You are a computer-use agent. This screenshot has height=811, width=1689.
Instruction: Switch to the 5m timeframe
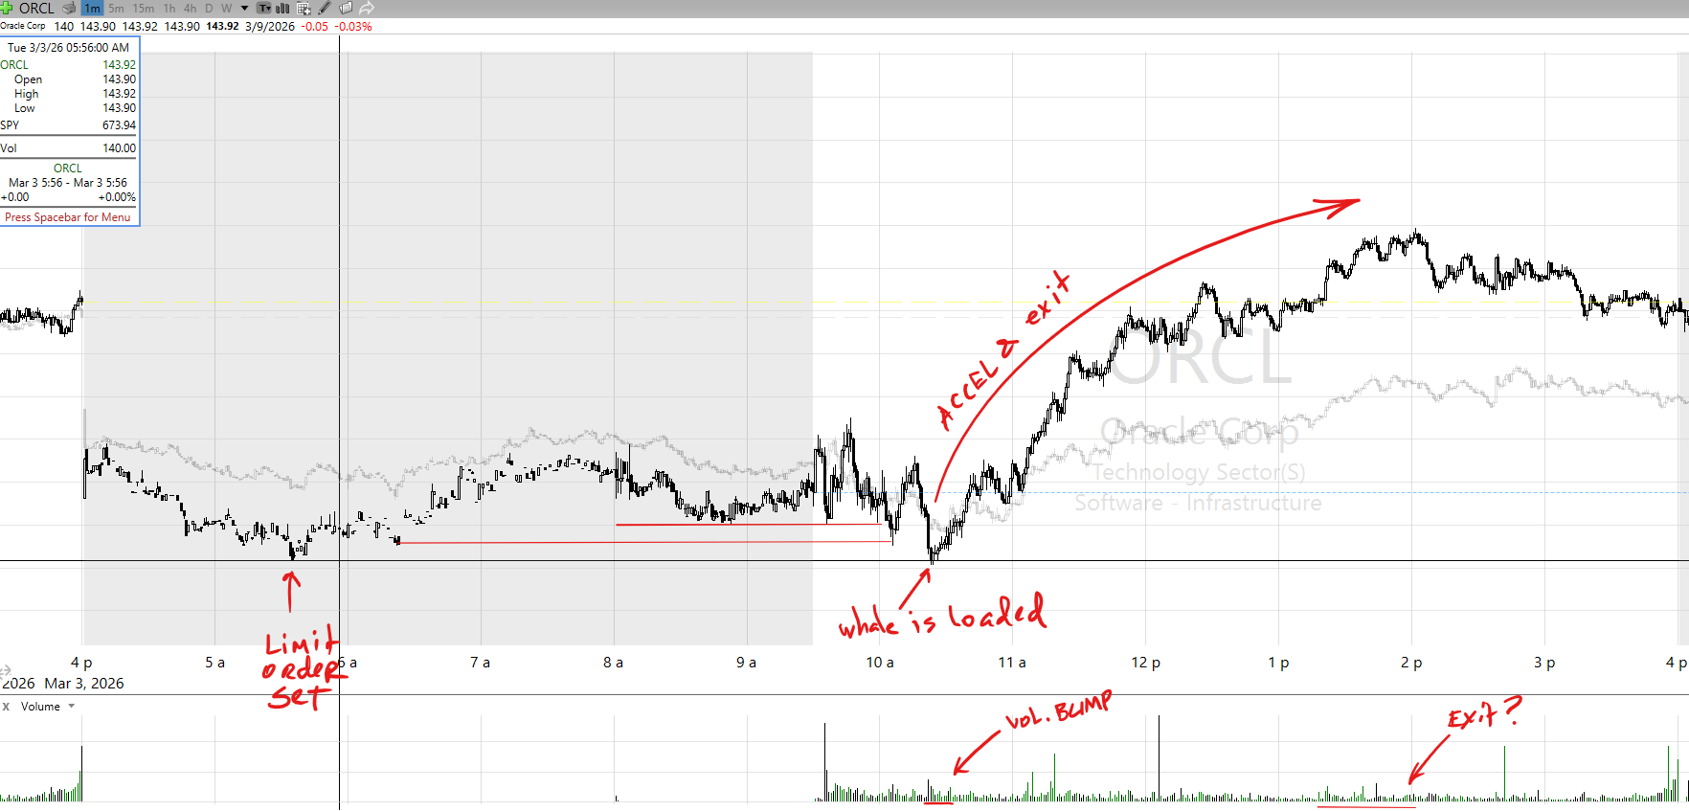pyautogui.click(x=116, y=8)
